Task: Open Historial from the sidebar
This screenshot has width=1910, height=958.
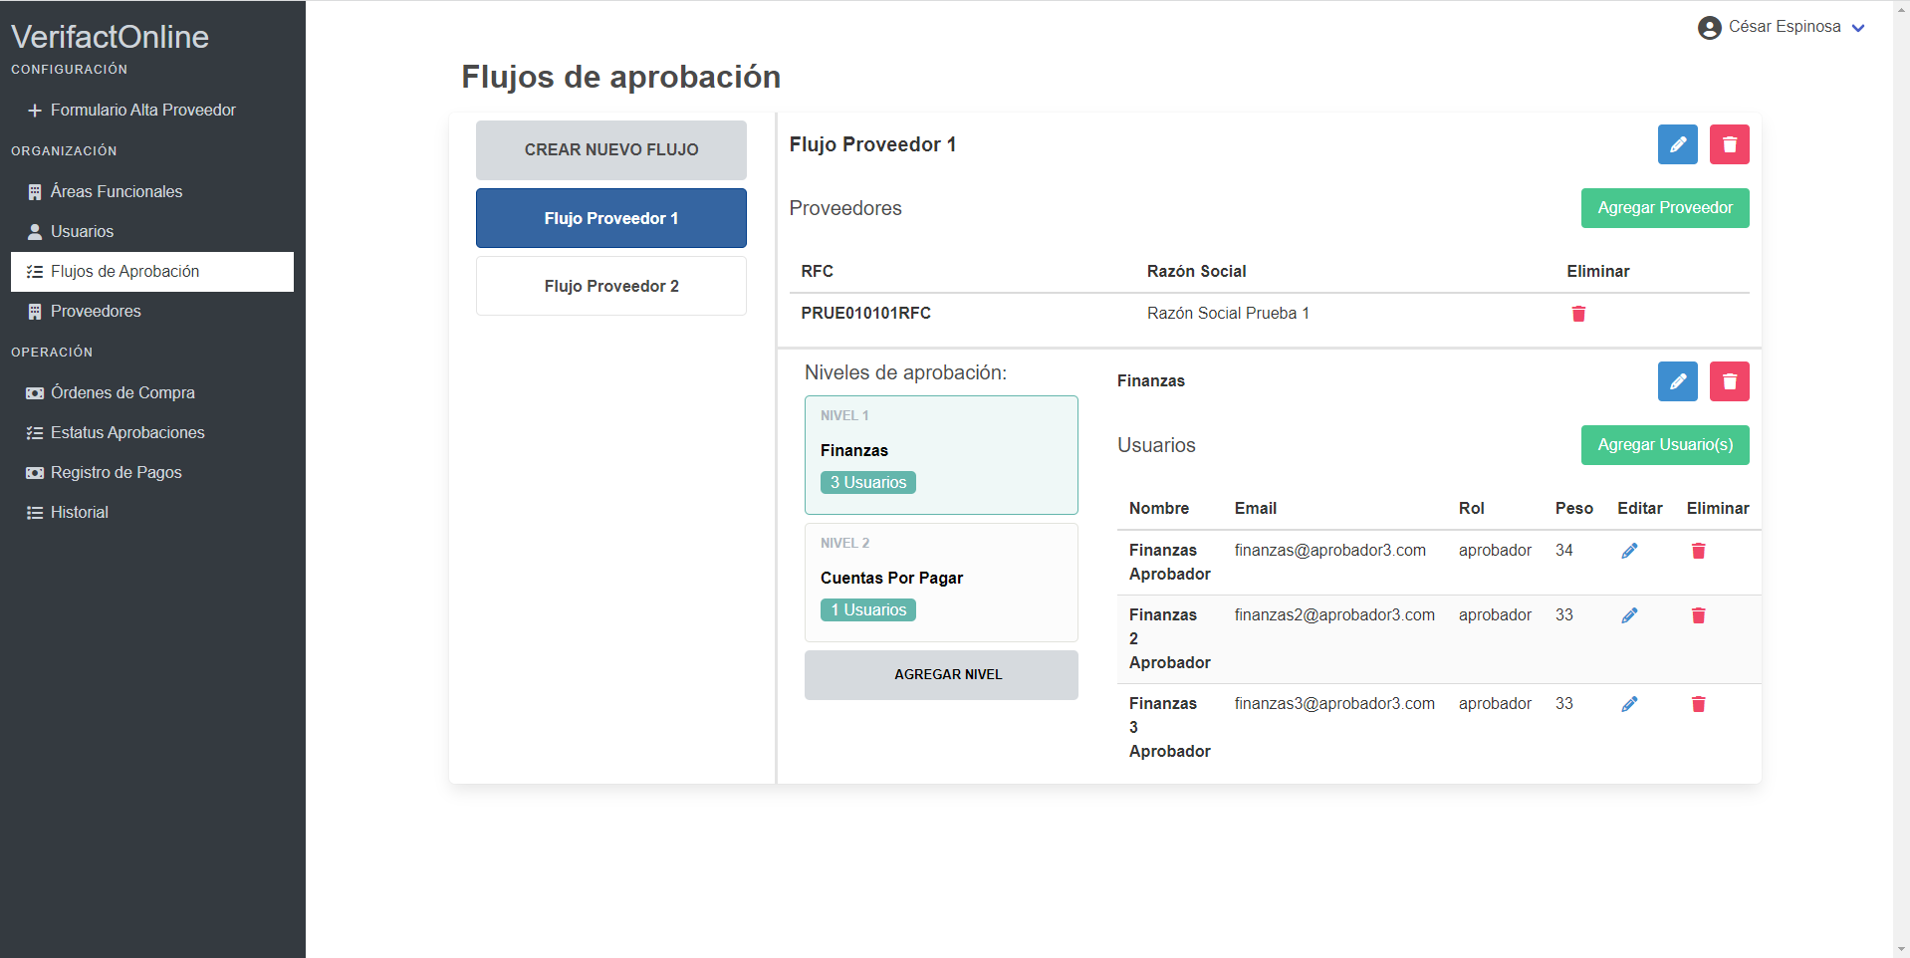Action: 79,513
